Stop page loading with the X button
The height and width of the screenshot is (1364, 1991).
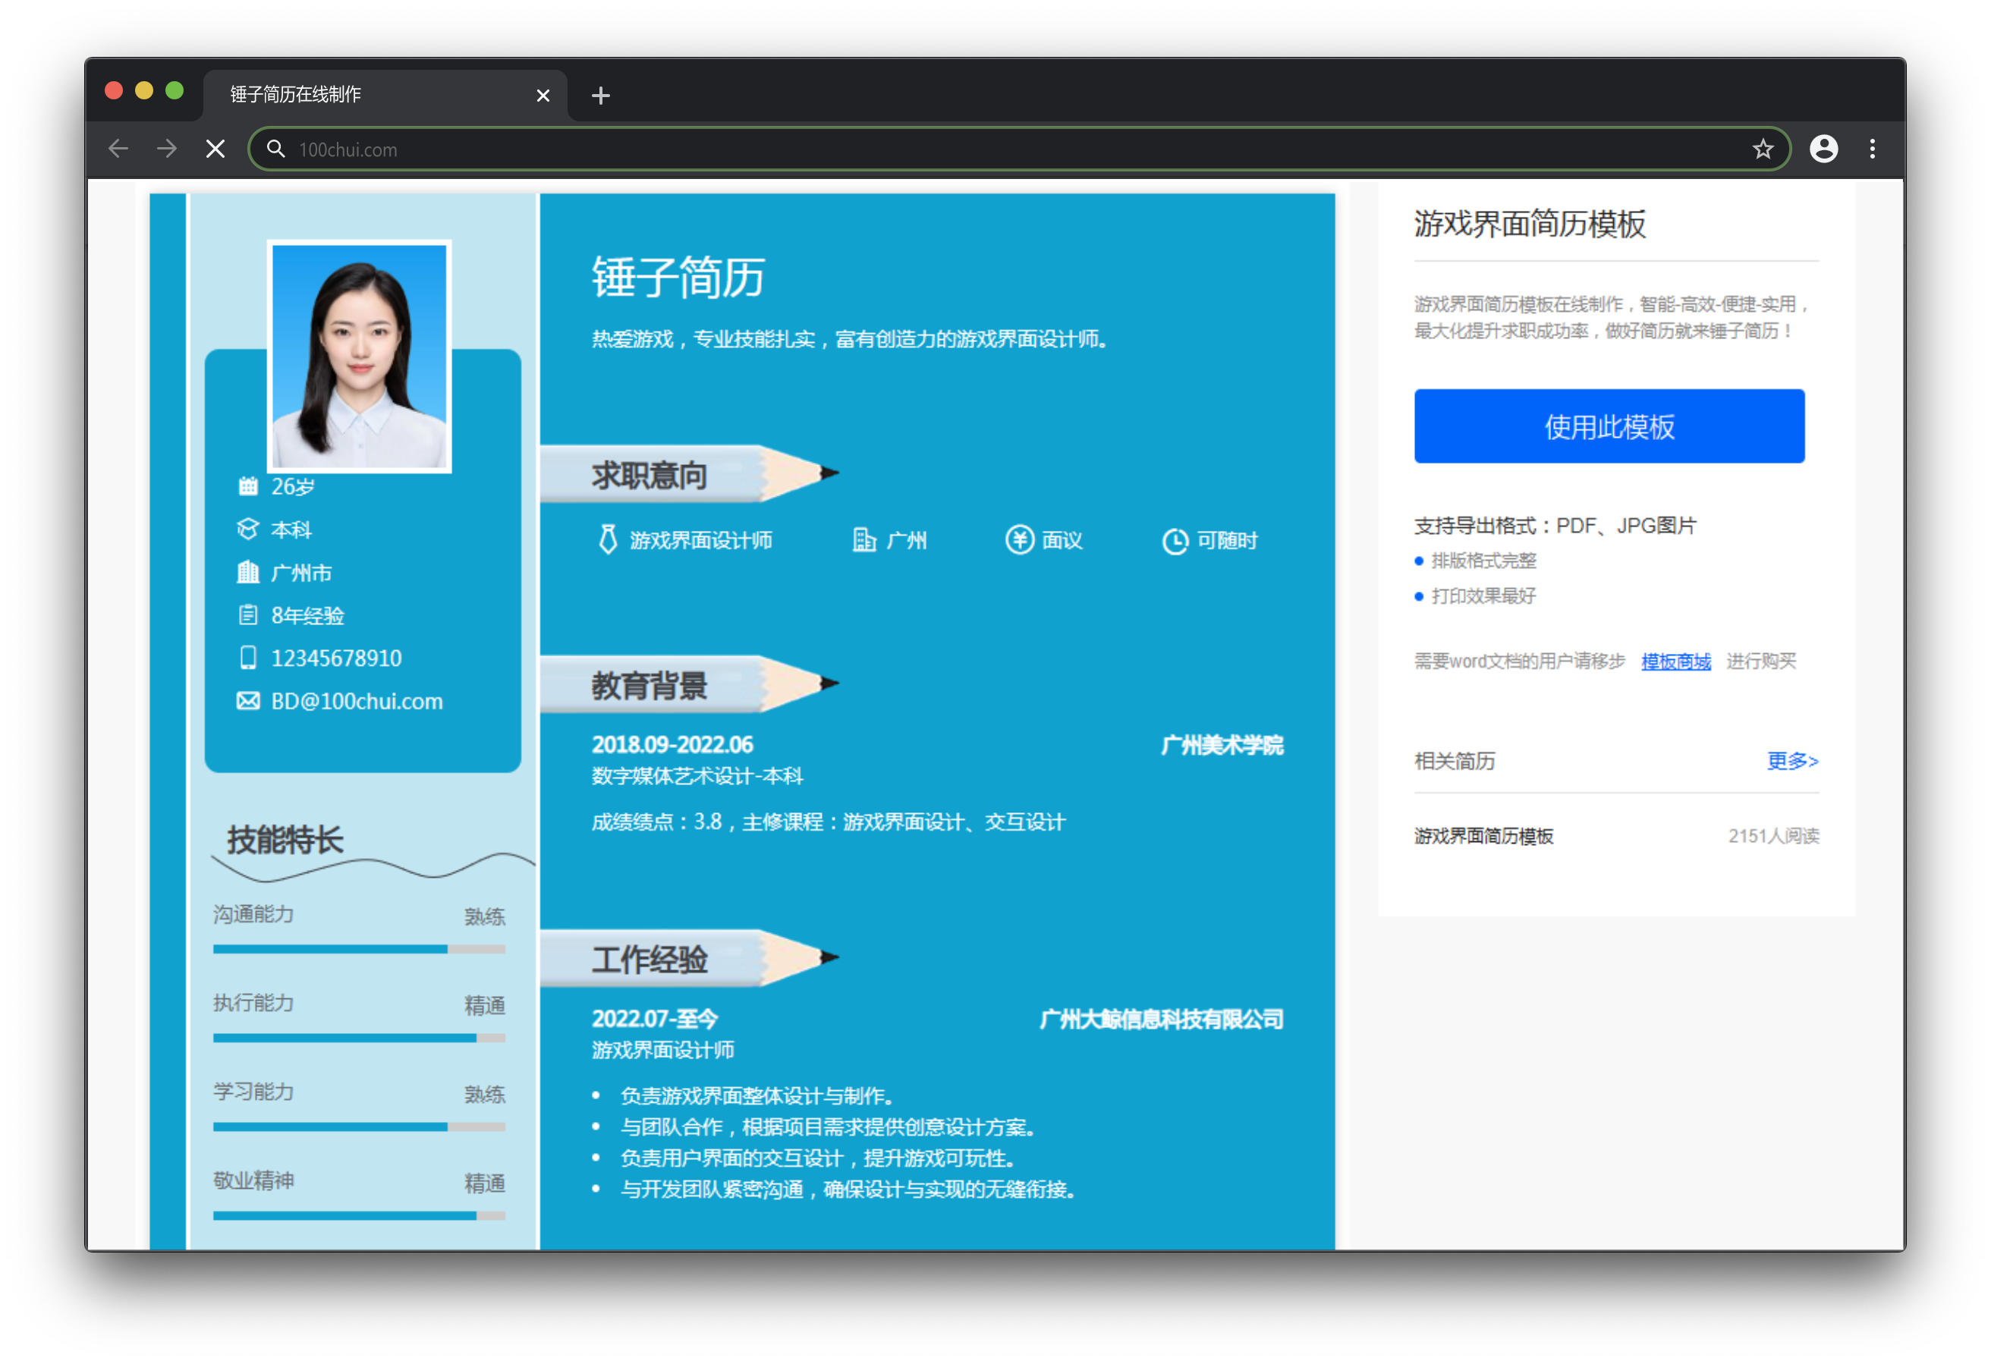point(216,149)
